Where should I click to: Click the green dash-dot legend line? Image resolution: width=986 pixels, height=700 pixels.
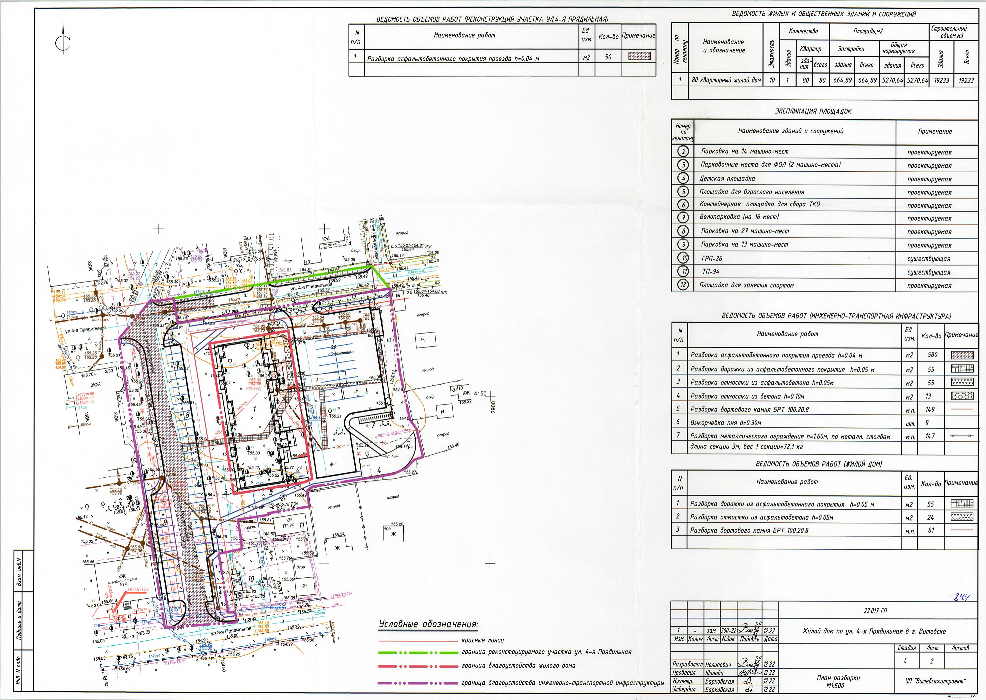[x=418, y=653]
